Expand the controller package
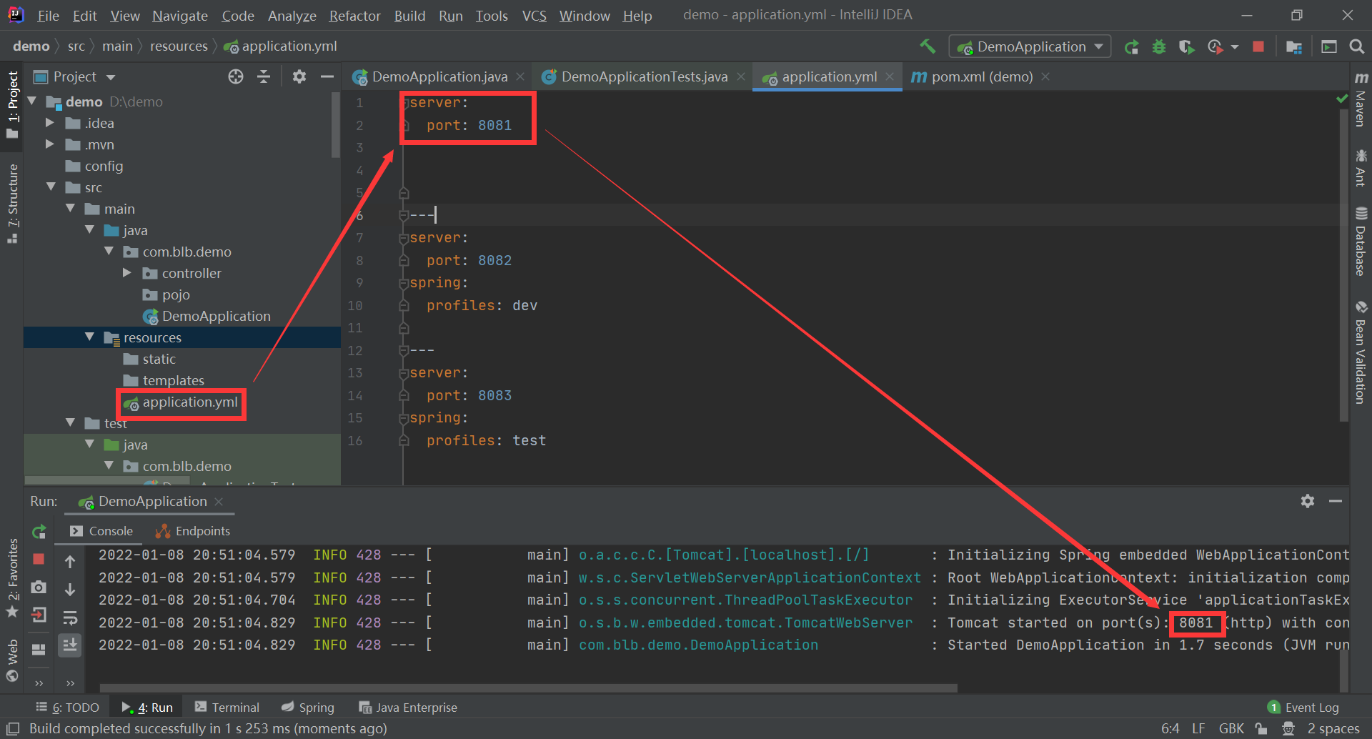 click(x=126, y=273)
